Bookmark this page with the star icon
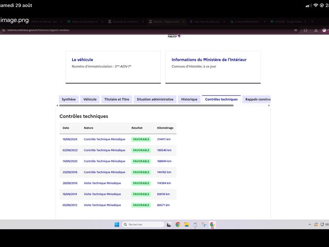The image size is (329, 247). (x=296, y=30)
